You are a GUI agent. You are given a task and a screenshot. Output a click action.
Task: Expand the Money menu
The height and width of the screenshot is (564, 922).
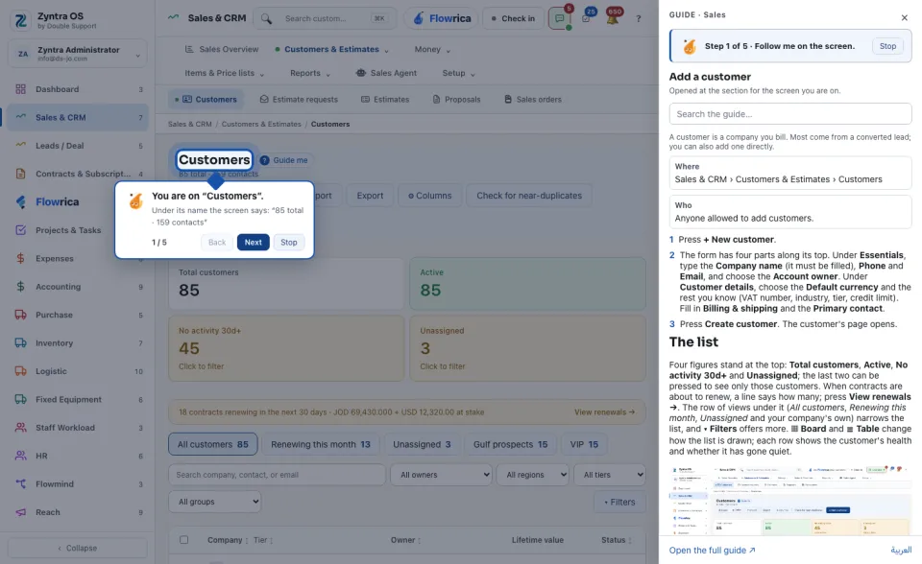(x=432, y=49)
